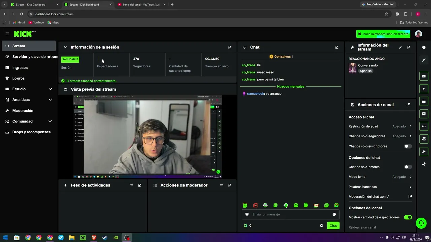Open Ingresos in the sidebar

29,68
